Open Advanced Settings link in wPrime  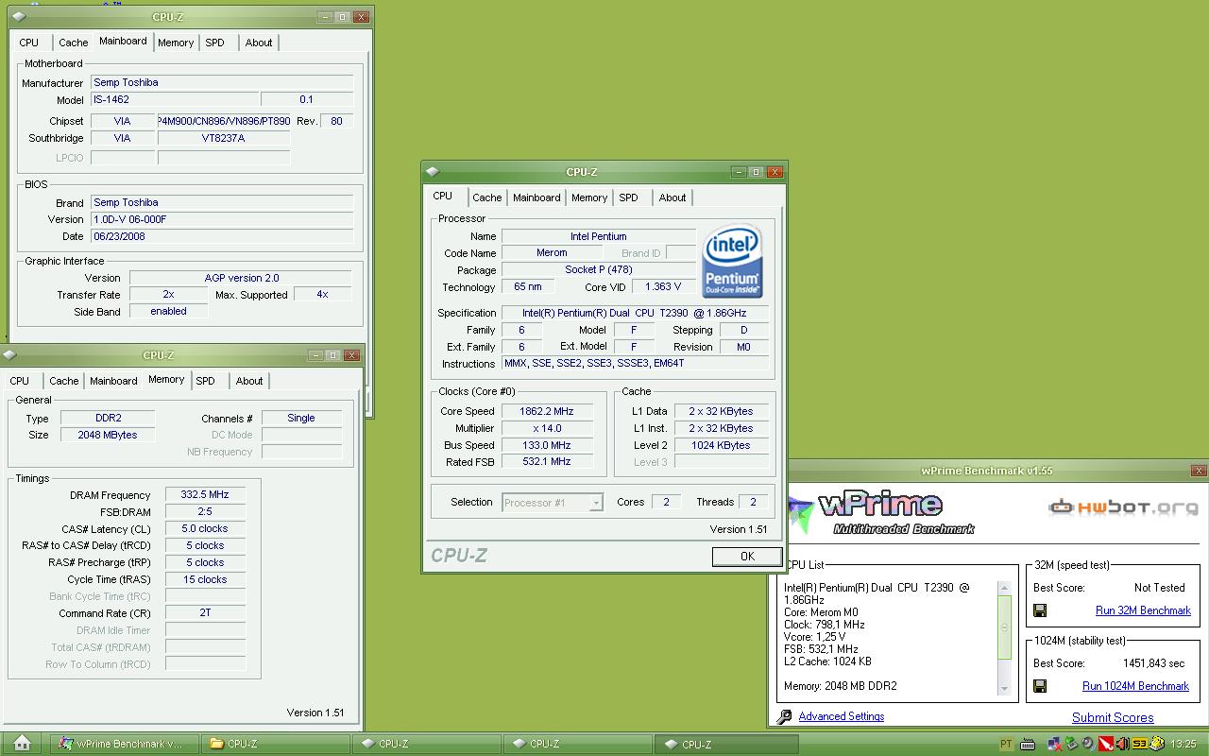[842, 716]
